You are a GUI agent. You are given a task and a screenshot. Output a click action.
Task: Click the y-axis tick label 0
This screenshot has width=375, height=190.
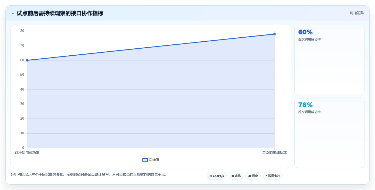point(23,148)
